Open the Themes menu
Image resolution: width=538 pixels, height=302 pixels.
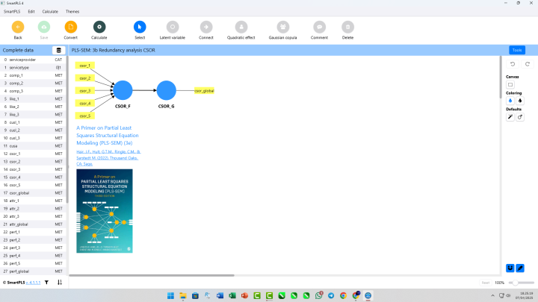coord(72,11)
